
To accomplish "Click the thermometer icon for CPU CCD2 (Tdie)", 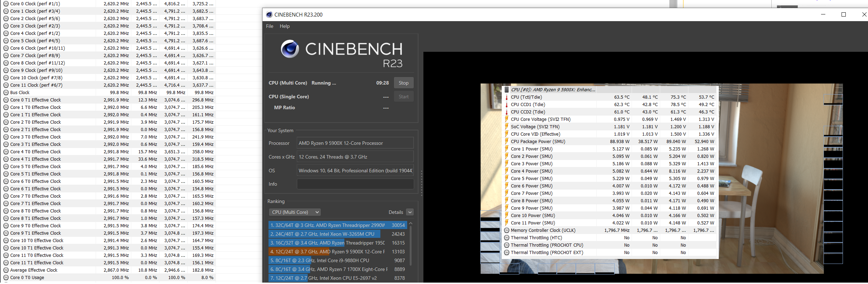I will coord(507,112).
